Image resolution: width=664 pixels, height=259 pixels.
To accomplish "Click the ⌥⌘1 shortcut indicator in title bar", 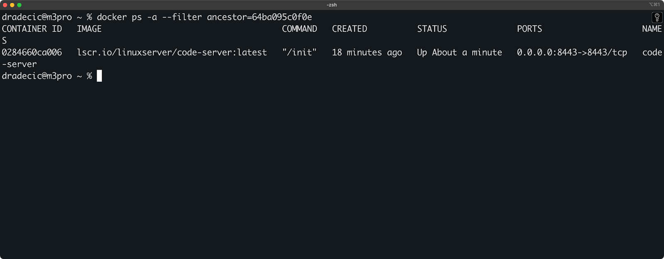I will (x=654, y=5).
